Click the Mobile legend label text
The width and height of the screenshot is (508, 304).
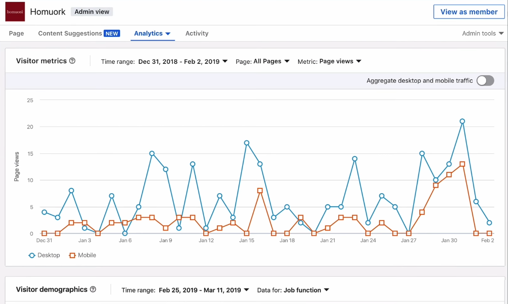point(87,255)
